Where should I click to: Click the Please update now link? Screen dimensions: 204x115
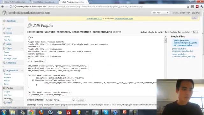[124, 19]
